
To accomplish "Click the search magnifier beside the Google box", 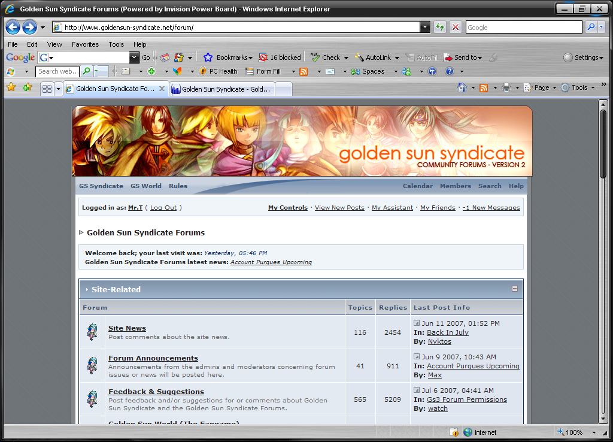I will click(591, 27).
